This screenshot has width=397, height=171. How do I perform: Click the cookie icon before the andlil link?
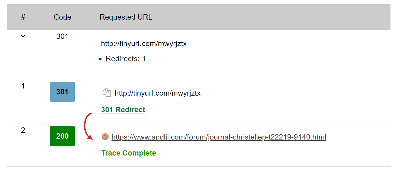(x=105, y=137)
